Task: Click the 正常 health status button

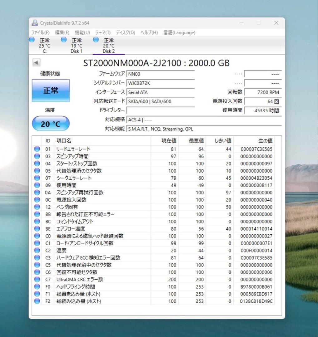Action: (51, 90)
